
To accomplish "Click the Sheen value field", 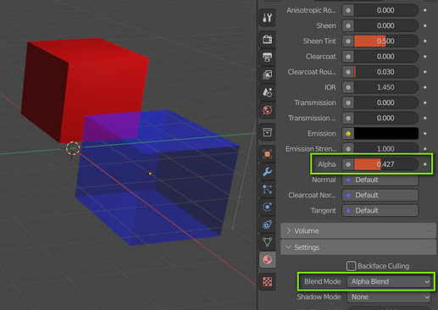I will tap(386, 25).
